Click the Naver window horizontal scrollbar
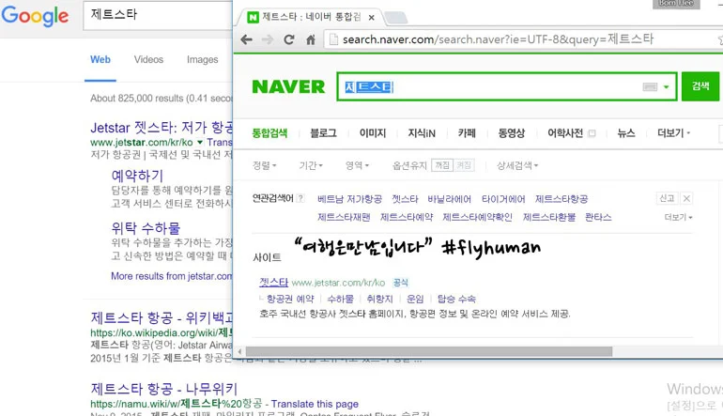Image resolution: width=723 pixels, height=416 pixels. click(x=429, y=352)
